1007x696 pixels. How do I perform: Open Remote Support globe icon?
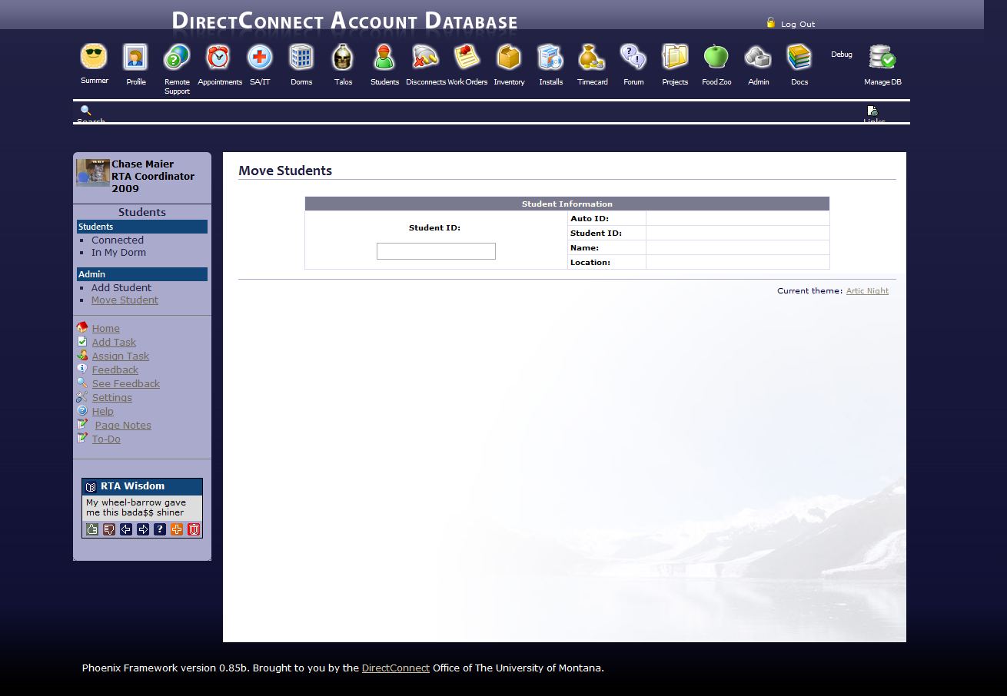click(x=177, y=57)
